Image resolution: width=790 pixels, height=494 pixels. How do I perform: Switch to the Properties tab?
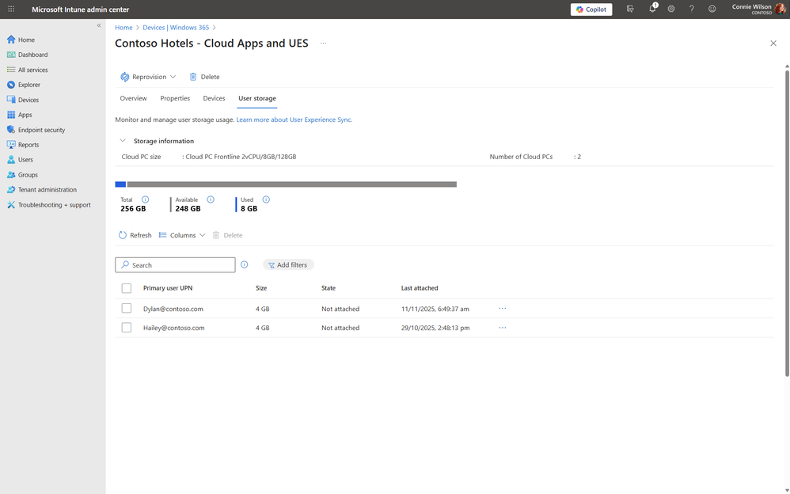(x=175, y=98)
